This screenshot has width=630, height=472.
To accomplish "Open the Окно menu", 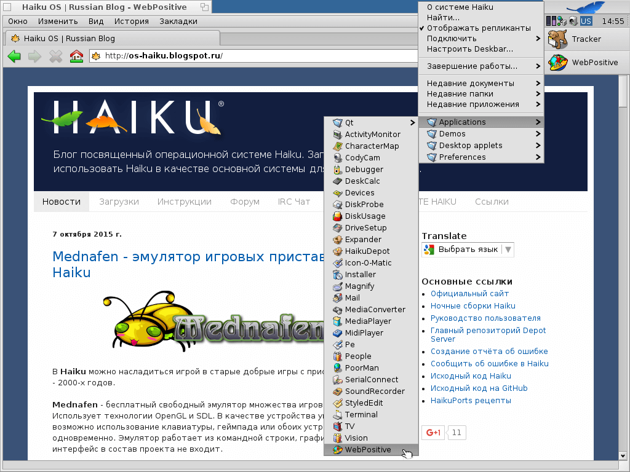I will click(18, 22).
